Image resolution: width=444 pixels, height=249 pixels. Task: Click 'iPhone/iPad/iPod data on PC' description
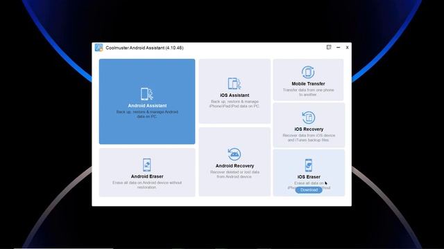click(x=234, y=106)
